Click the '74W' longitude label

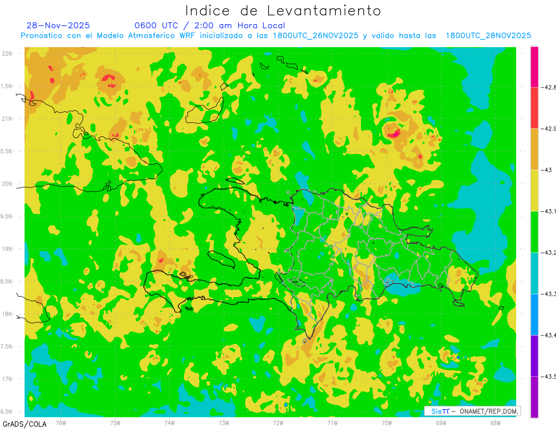[169, 423]
